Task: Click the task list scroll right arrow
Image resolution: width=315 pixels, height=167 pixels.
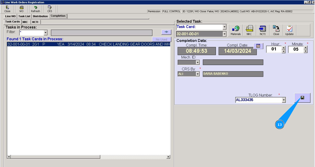Action: (168, 157)
